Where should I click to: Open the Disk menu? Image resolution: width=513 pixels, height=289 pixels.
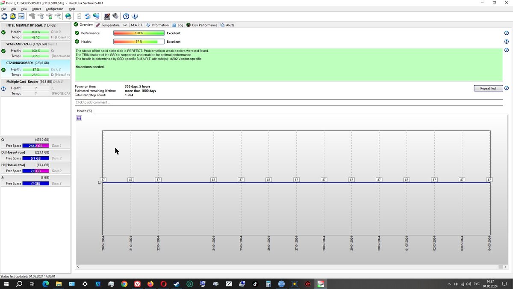tap(13, 9)
